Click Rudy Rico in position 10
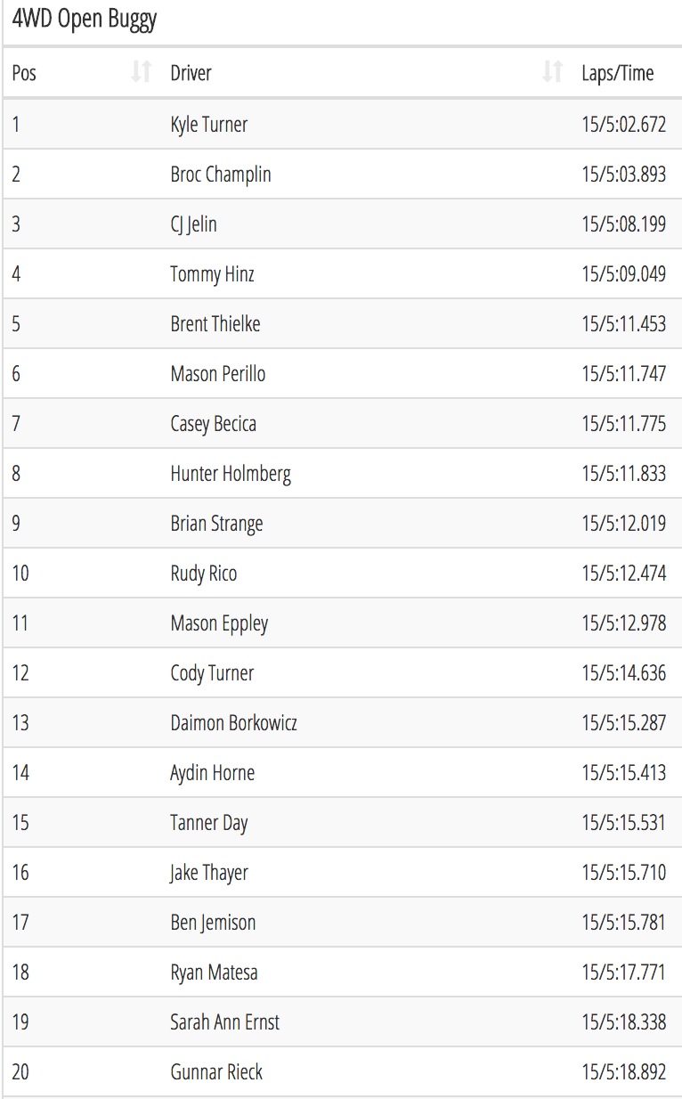The width and height of the screenshot is (682, 1099). point(203,574)
